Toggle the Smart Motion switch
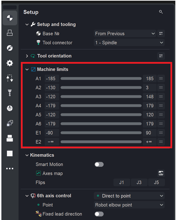This screenshot has height=220, width=176. click(x=99, y=164)
